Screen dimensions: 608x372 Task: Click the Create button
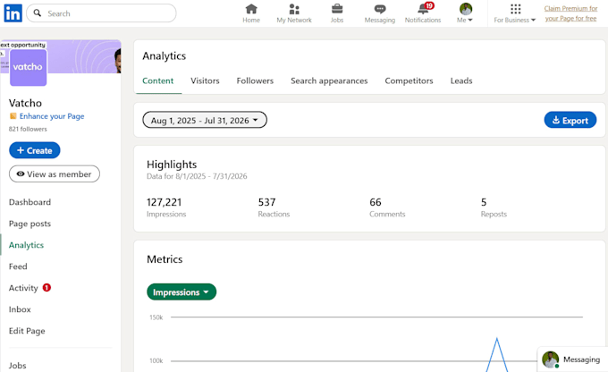coord(35,150)
